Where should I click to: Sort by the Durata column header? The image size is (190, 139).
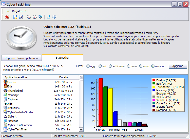point(63,77)
